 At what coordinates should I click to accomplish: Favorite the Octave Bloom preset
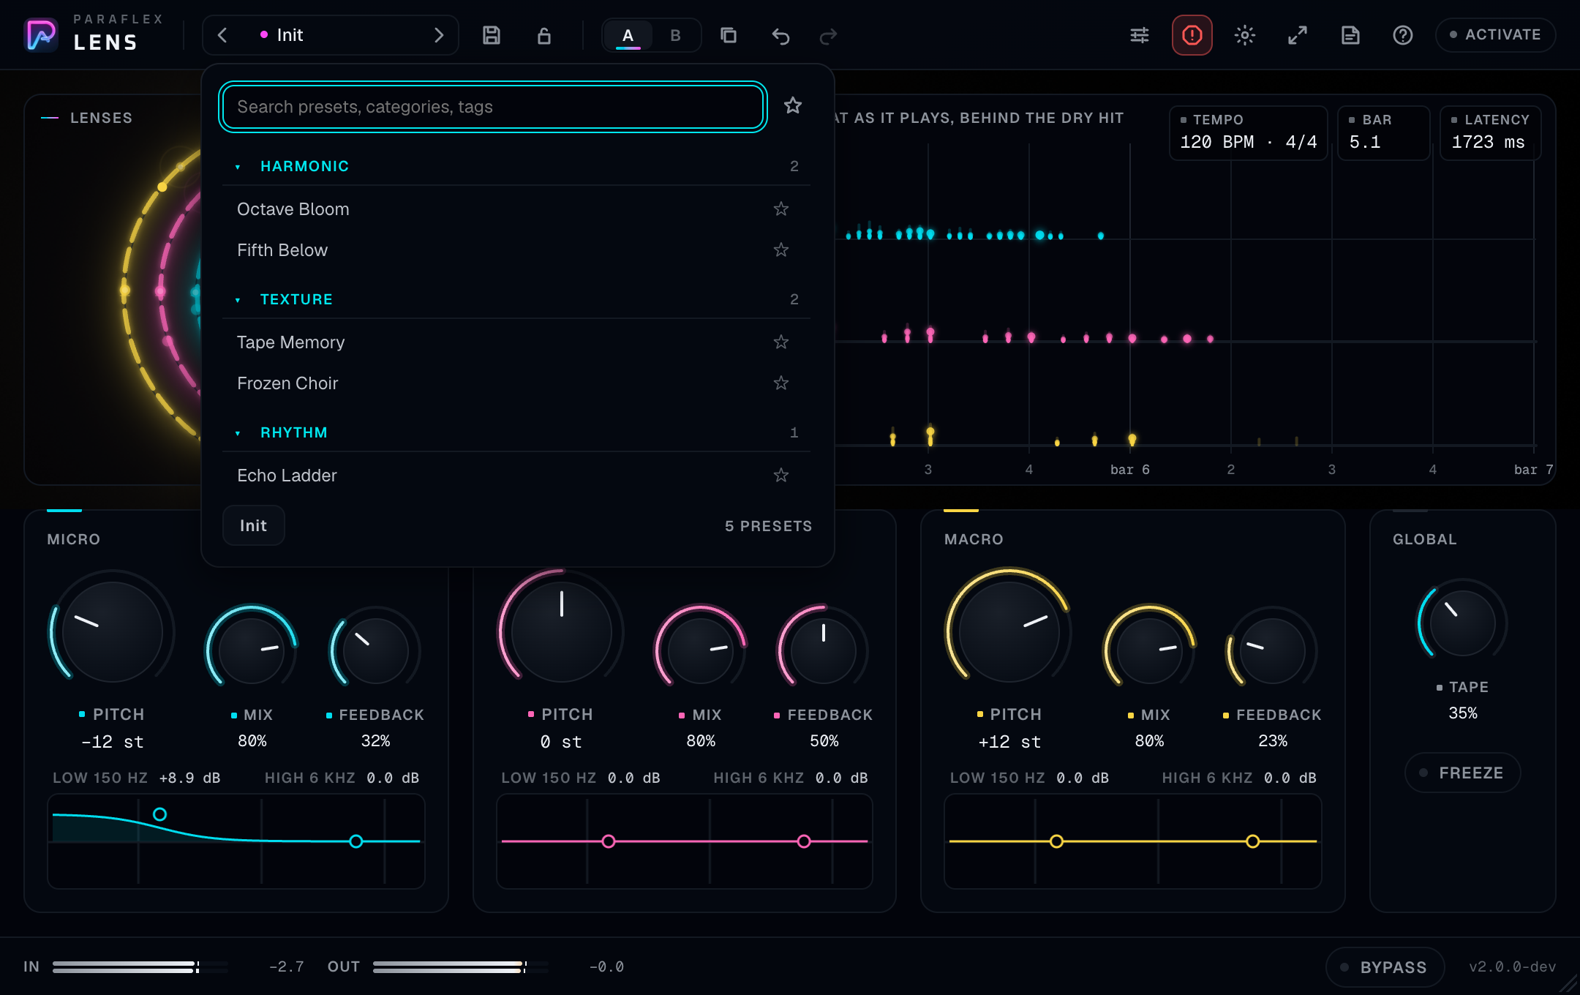click(x=781, y=209)
